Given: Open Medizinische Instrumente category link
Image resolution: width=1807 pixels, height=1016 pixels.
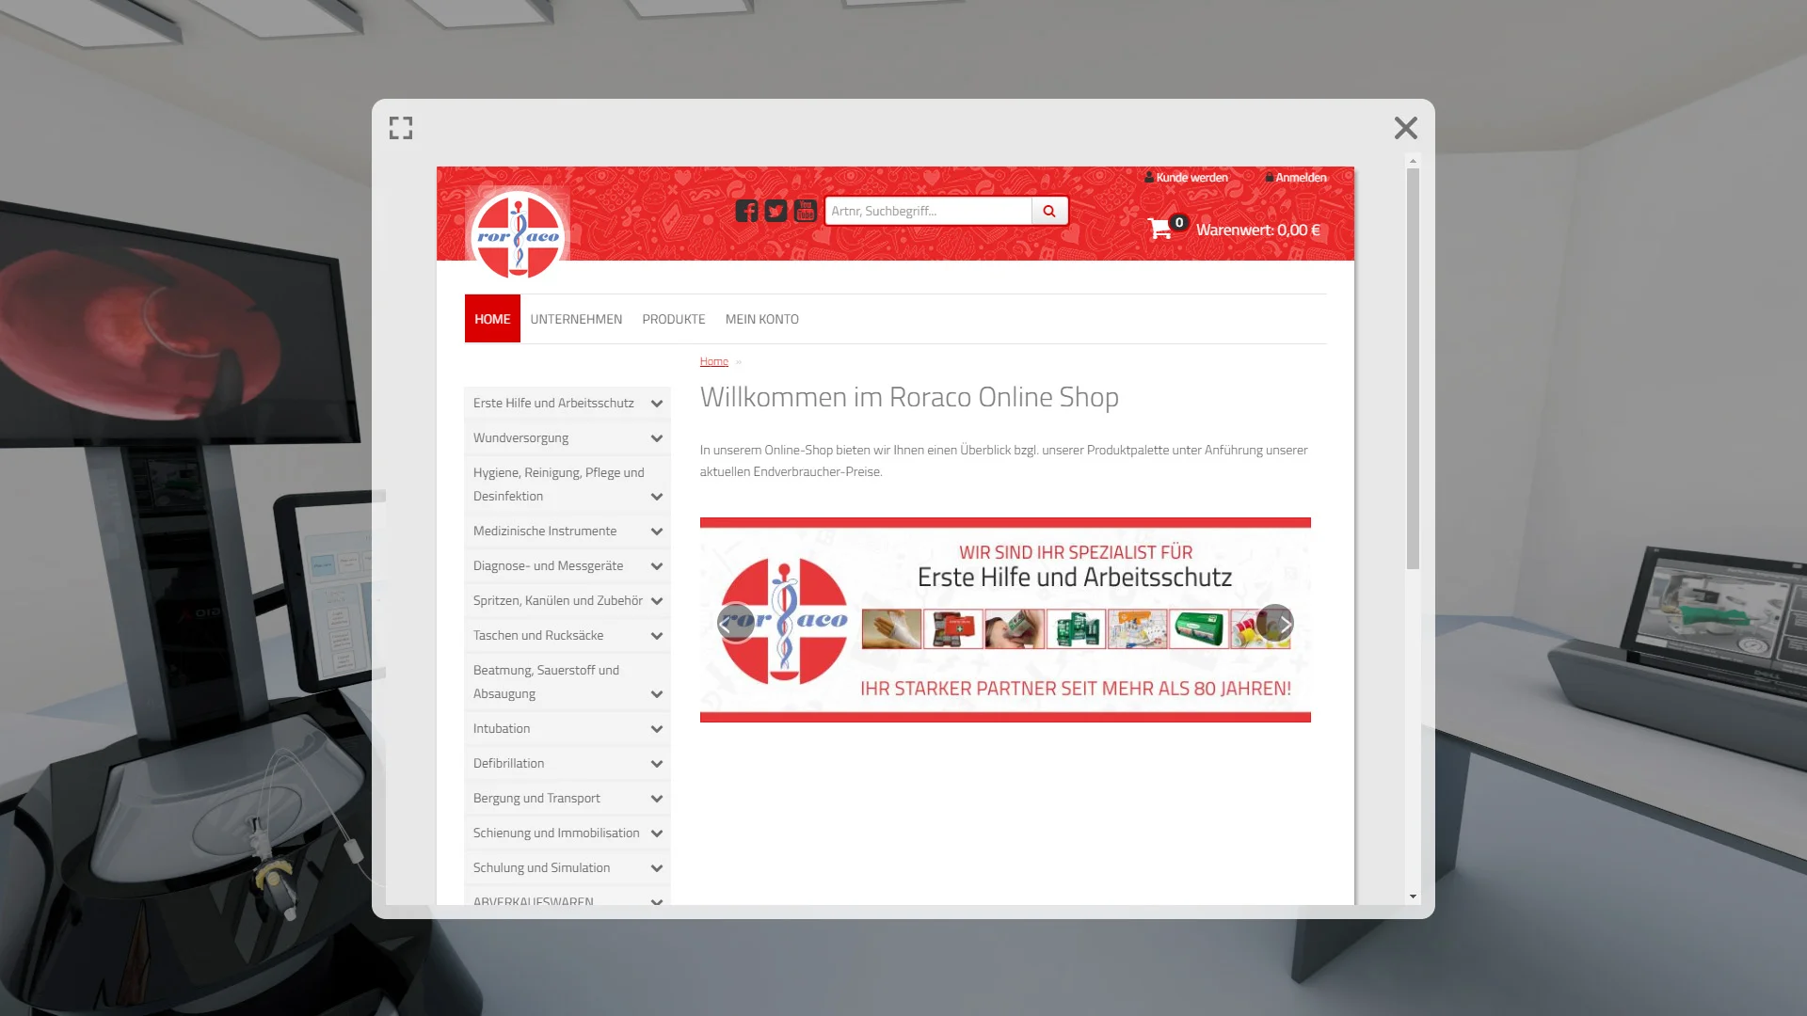Looking at the screenshot, I should [545, 531].
